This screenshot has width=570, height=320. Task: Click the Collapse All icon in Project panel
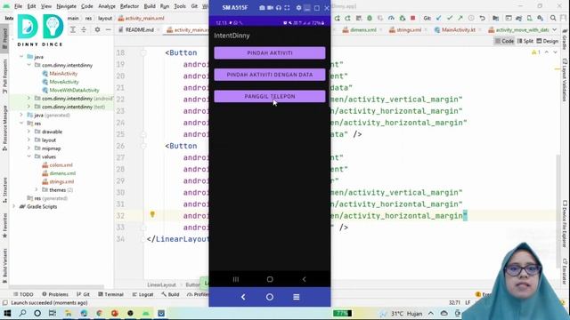tap(84, 29)
